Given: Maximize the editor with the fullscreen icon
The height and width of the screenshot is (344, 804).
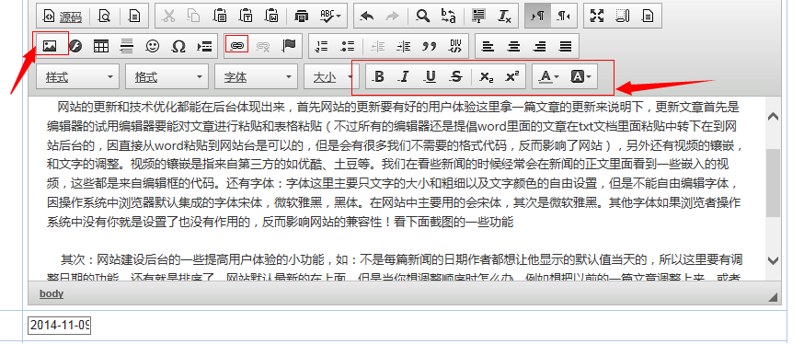Looking at the screenshot, I should click(596, 16).
